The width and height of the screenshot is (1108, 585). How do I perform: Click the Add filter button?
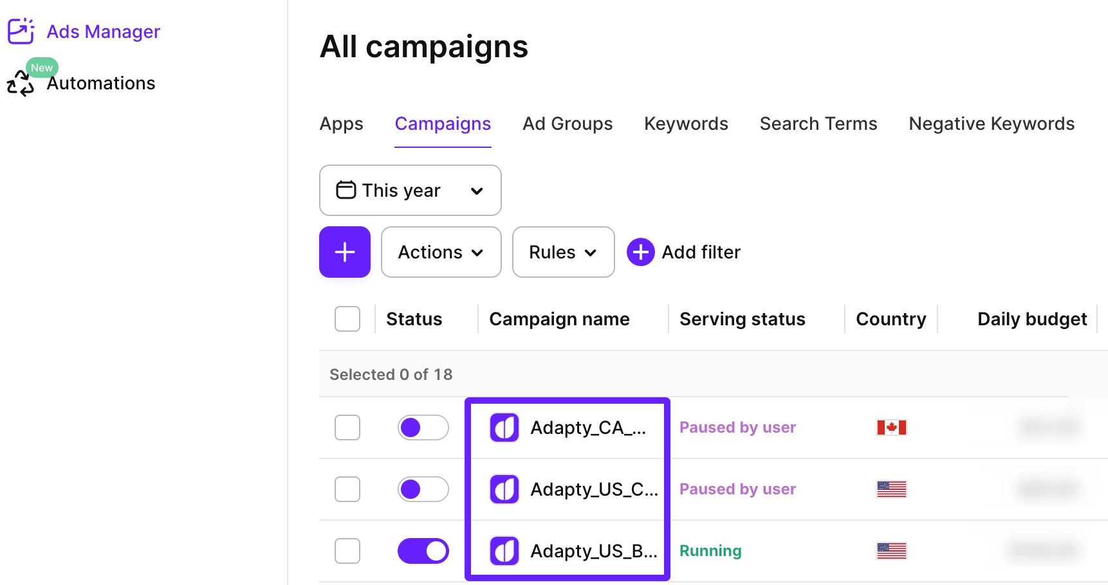[684, 252]
